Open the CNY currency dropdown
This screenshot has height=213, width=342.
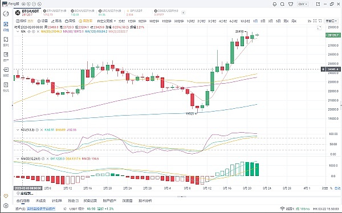(303, 4)
